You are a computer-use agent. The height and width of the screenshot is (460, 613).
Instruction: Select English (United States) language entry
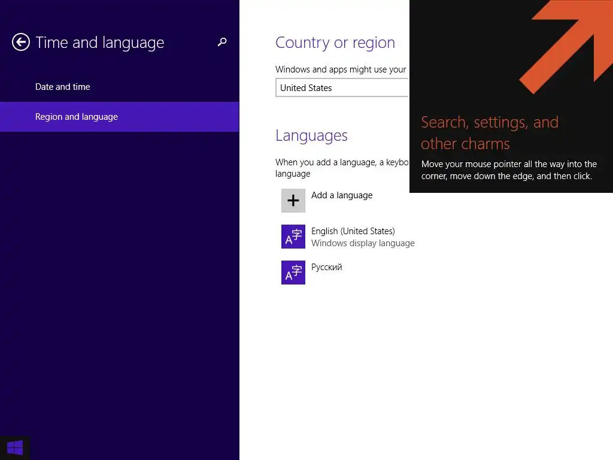tap(353, 231)
